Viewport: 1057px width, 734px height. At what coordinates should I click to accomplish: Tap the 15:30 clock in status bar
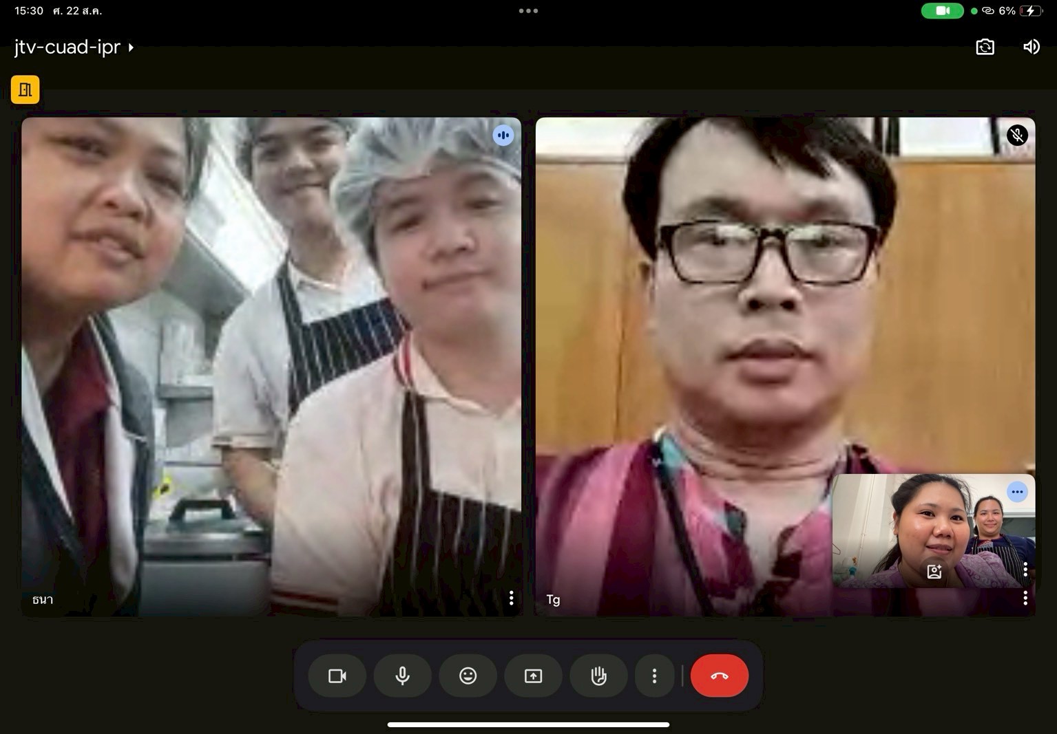coord(29,11)
